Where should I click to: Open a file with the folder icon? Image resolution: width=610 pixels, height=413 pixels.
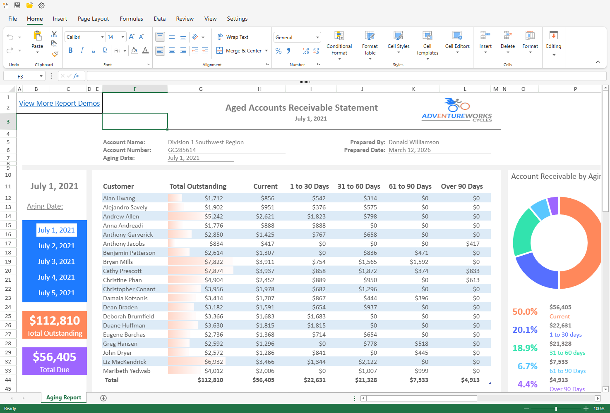(x=29, y=5)
